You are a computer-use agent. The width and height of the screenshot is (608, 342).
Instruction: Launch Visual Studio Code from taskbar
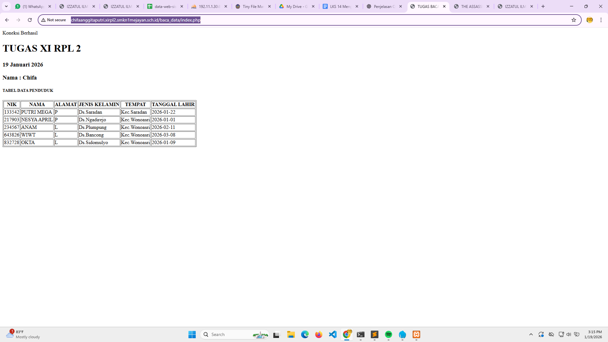pos(333,334)
